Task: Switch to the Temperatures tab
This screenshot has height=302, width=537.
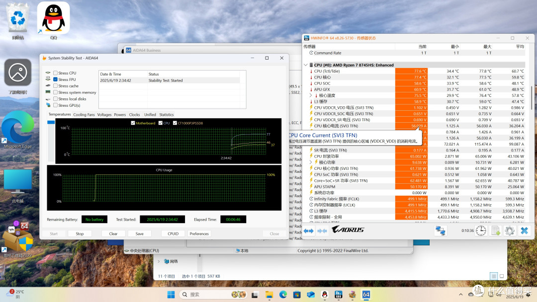Action: (x=60, y=115)
